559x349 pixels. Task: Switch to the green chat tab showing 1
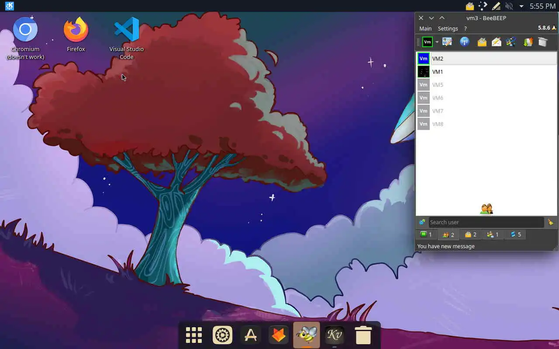[426, 234]
